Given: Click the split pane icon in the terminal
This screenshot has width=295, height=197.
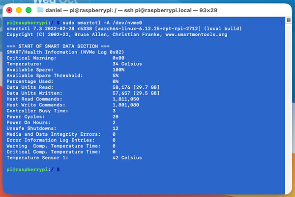Looking at the screenshot, I should pyautogui.click(x=289, y=20).
